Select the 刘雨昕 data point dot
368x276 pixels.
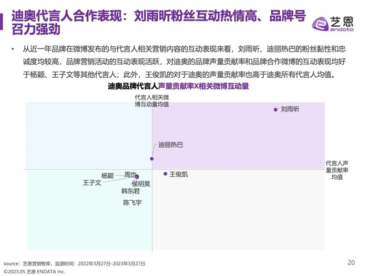275,109
